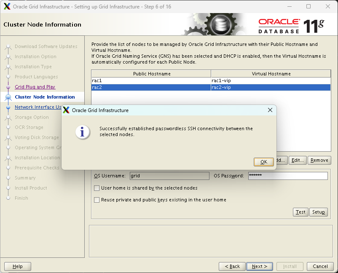Select the rac1 public hostname row
Screen dimensions: 338x273
coord(151,80)
